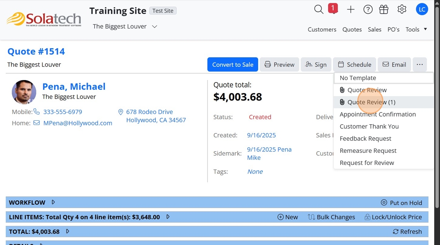
Task: Click the Email button
Action: pyautogui.click(x=394, y=64)
